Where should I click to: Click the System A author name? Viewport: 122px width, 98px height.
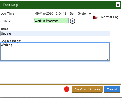85,13
